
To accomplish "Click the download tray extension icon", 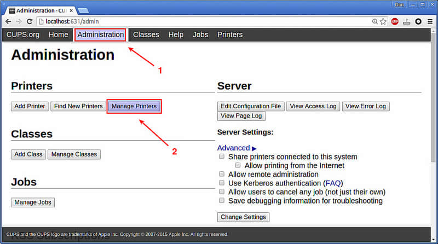I will click(x=406, y=21).
